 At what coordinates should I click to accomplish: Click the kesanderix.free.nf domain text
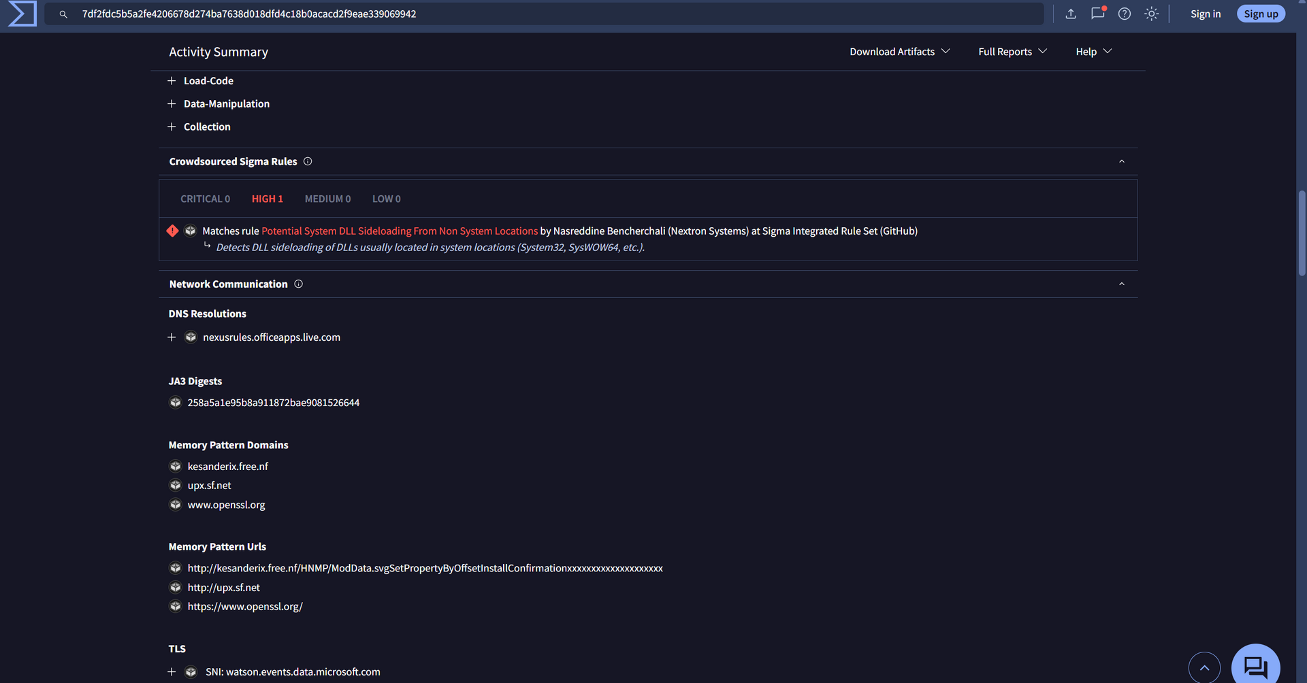coord(228,466)
